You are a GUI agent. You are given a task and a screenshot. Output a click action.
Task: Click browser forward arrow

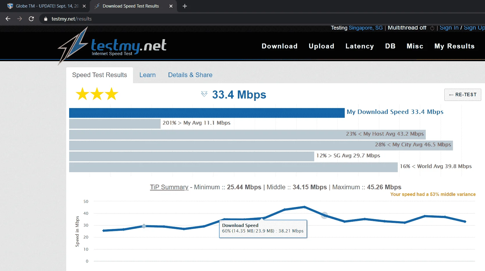19,19
